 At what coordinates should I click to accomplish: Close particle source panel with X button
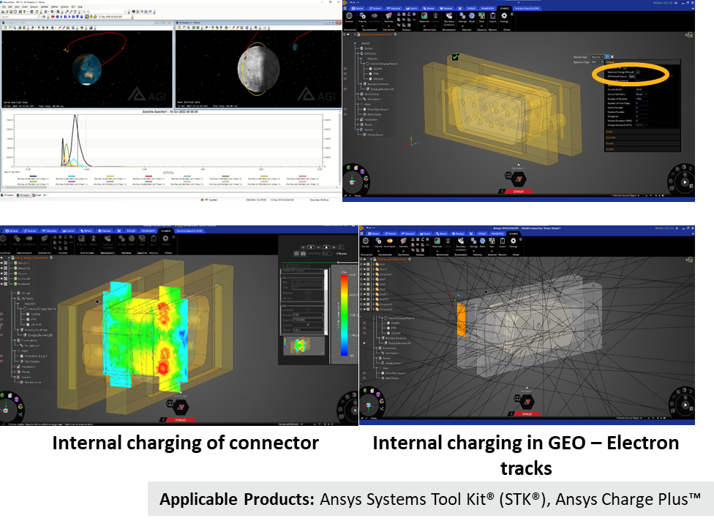point(612,57)
